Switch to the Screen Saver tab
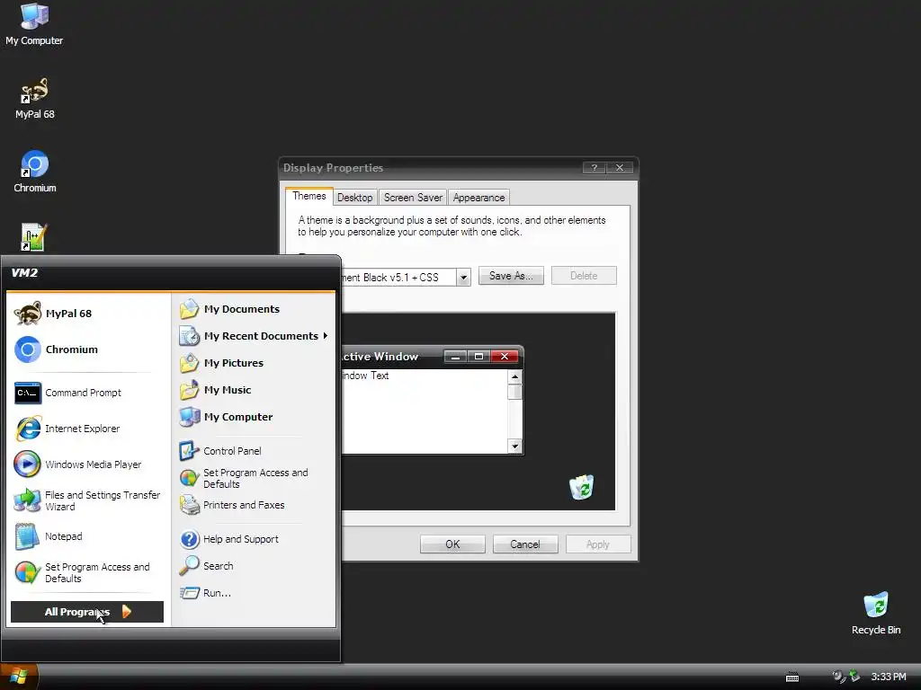Image resolution: width=921 pixels, height=690 pixels. click(413, 198)
